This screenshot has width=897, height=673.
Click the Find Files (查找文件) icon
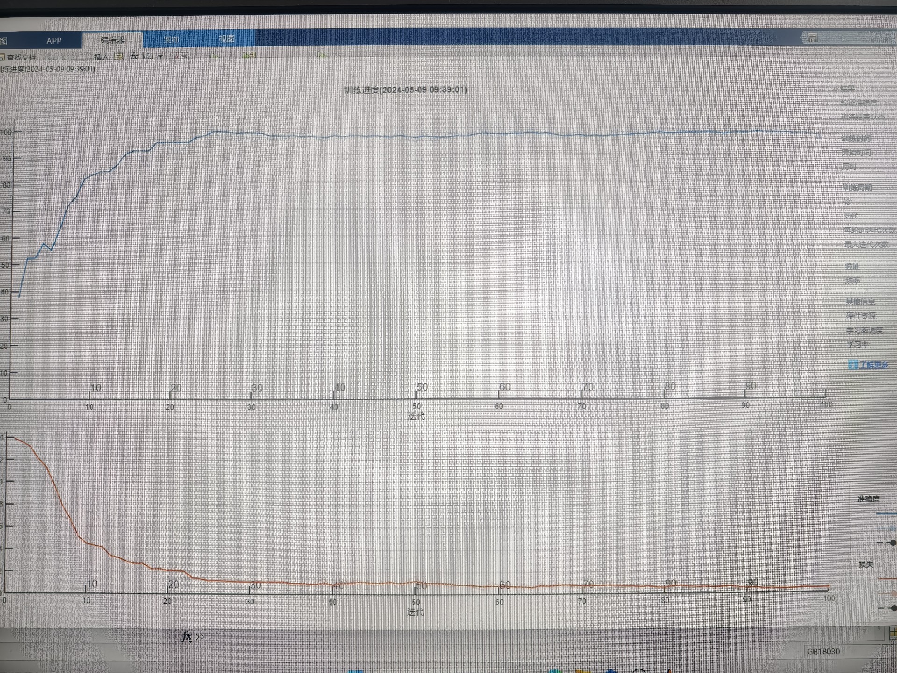pos(2,57)
